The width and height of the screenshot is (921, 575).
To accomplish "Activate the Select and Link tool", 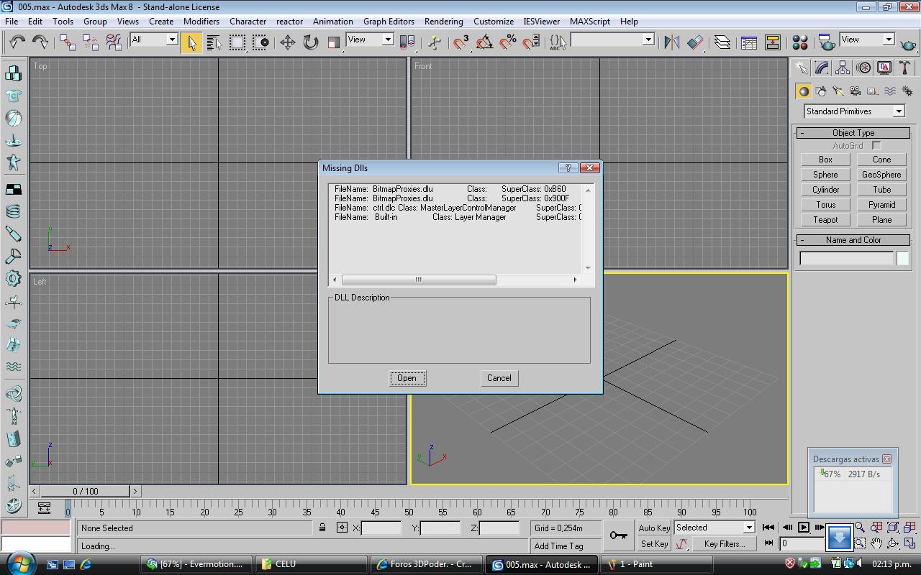I will point(68,42).
